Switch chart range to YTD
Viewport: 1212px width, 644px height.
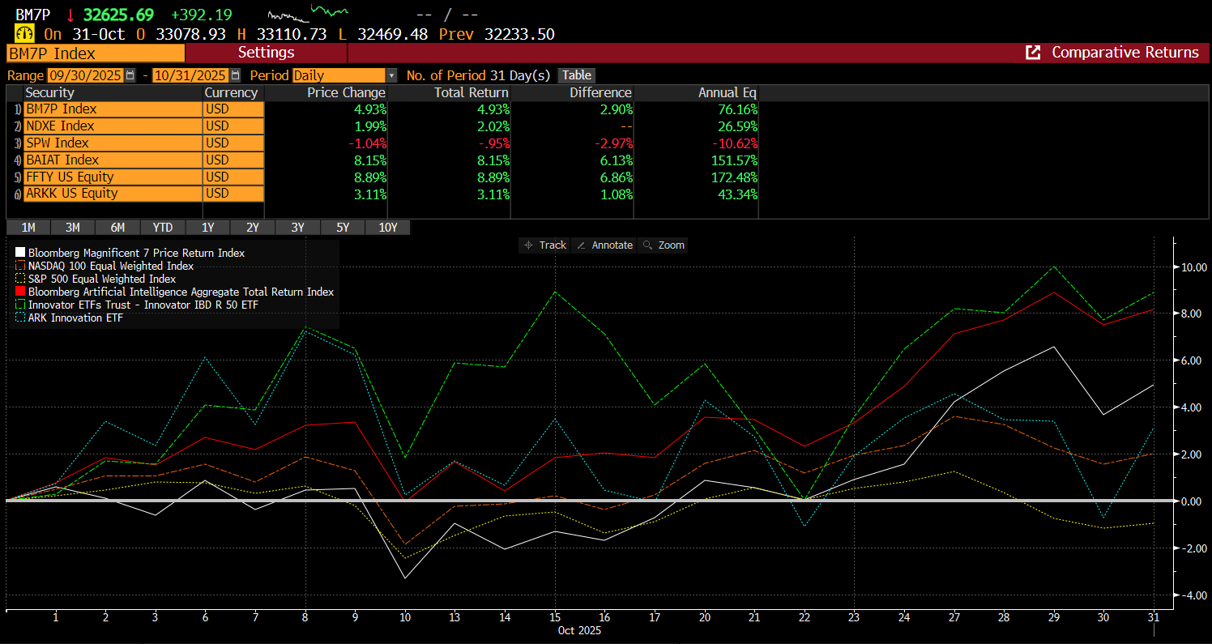point(163,228)
